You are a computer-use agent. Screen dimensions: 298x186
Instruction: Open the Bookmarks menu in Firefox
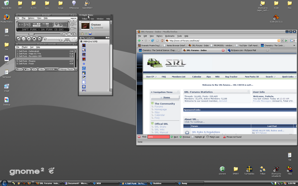point(170,36)
